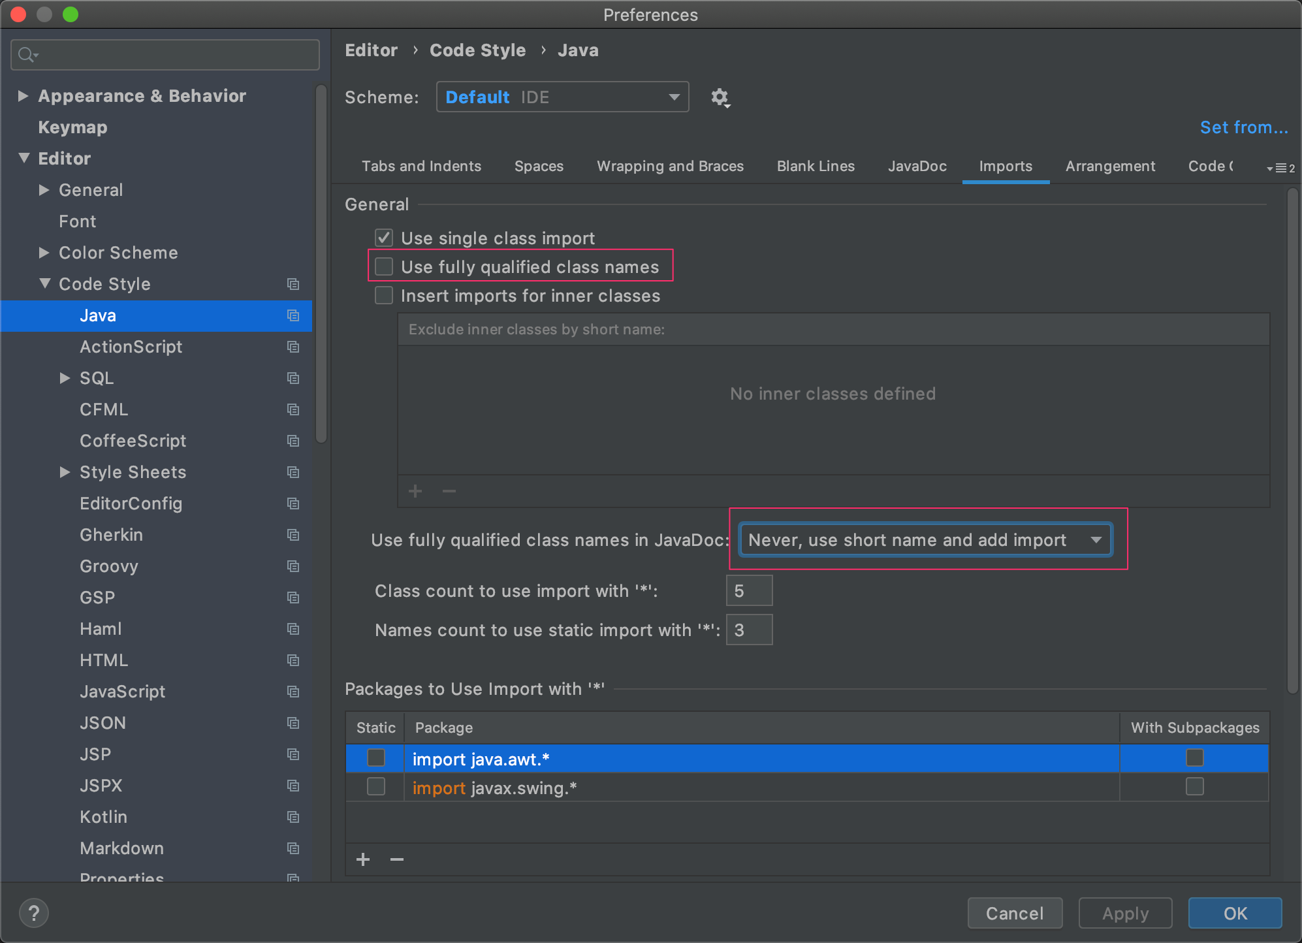Toggle Static checkbox for javax.swing import
This screenshot has height=943, width=1302.
376,787
